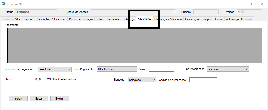This screenshot has height=110, width=268.
Task: Close the Emissão NF-e window
Action: (262, 4)
